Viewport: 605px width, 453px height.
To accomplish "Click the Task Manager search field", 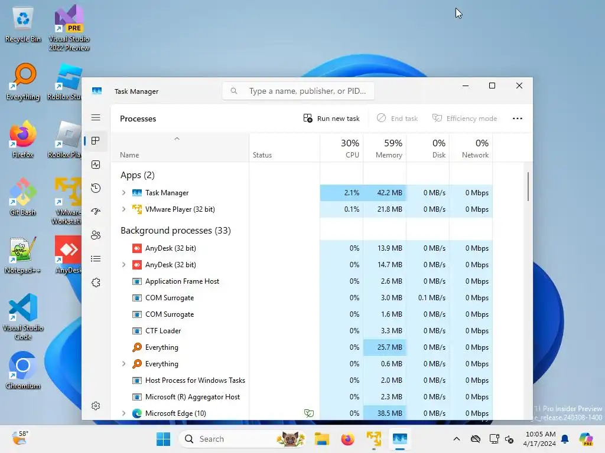I will (x=298, y=91).
